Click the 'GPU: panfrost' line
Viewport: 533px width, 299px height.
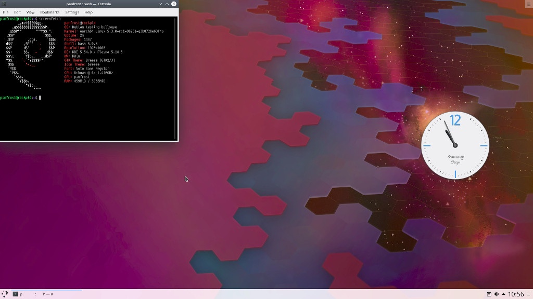click(x=77, y=77)
